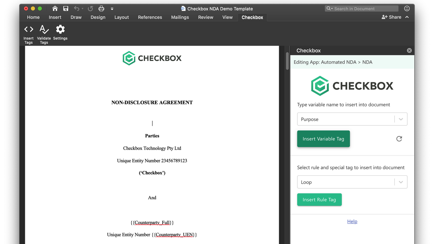Click the Save disk icon
The image size is (434, 244).
click(x=65, y=9)
